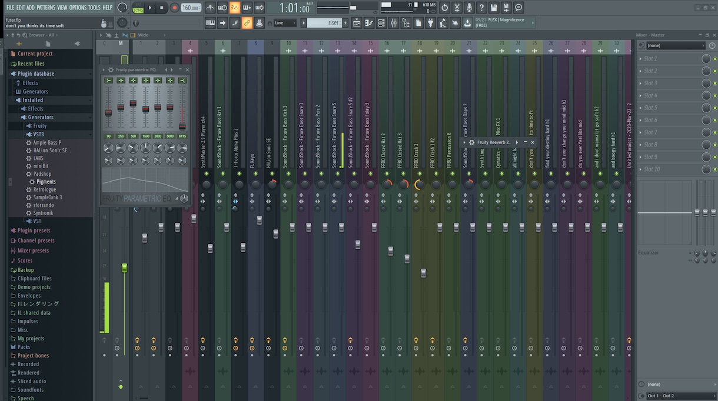Image resolution: width=718 pixels, height=401 pixels.
Task: Click the render export icon
Action: [x=506, y=8]
